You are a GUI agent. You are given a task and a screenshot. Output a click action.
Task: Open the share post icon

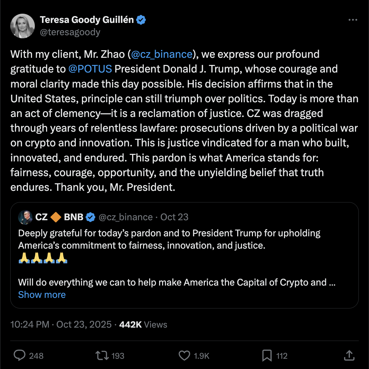point(349,356)
